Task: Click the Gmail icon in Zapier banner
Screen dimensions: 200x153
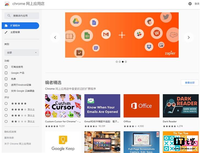Action: (x=106, y=34)
